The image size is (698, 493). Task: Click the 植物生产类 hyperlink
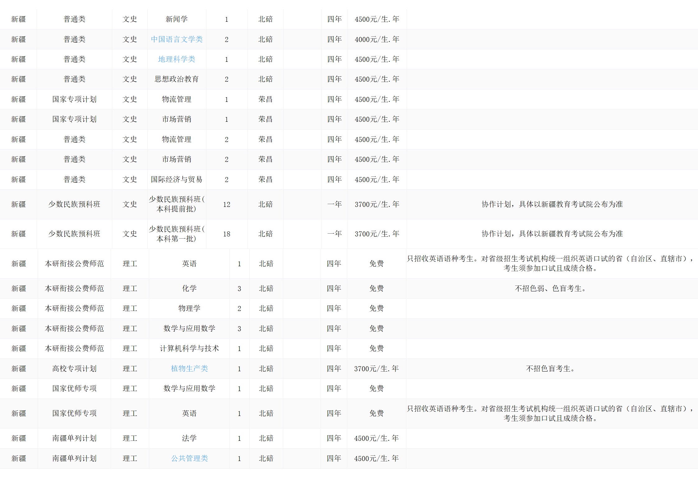189,369
